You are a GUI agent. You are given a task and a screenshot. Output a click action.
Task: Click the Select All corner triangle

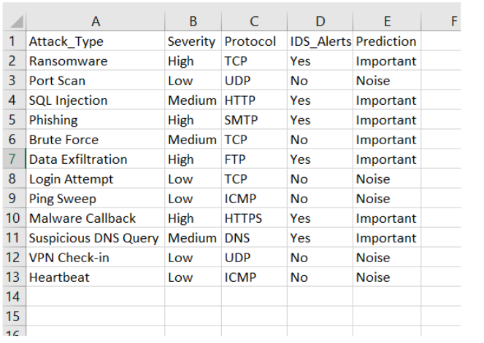15,21
